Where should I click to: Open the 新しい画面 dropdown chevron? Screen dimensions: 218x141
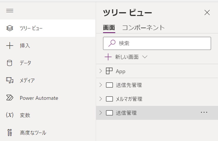pyautogui.click(x=145, y=57)
